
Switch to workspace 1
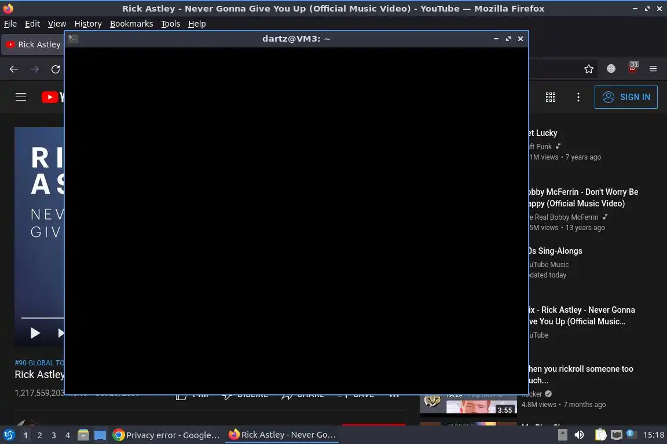(x=26, y=435)
